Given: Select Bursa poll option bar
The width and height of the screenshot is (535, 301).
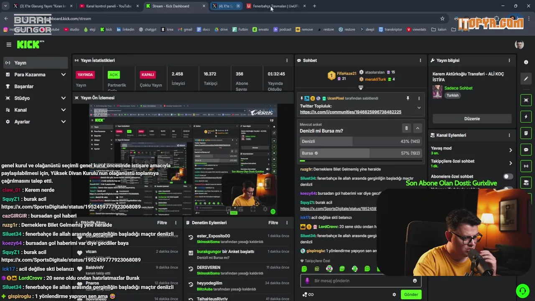Looking at the screenshot, I should 360,153.
